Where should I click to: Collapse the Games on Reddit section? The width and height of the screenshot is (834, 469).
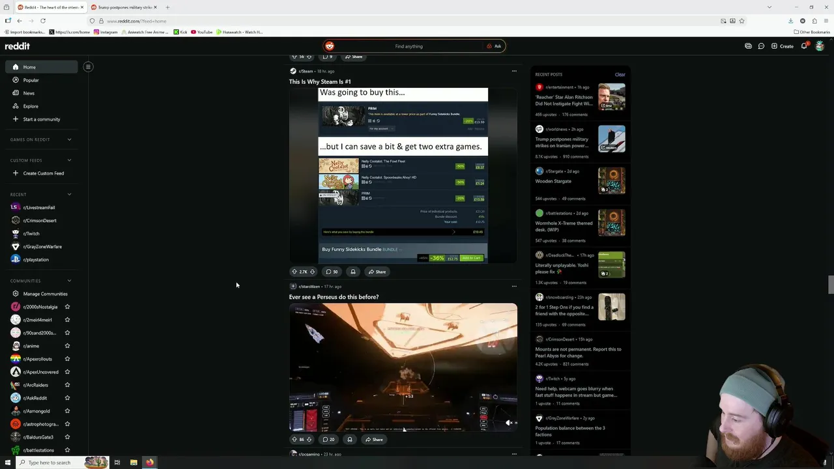point(69,139)
